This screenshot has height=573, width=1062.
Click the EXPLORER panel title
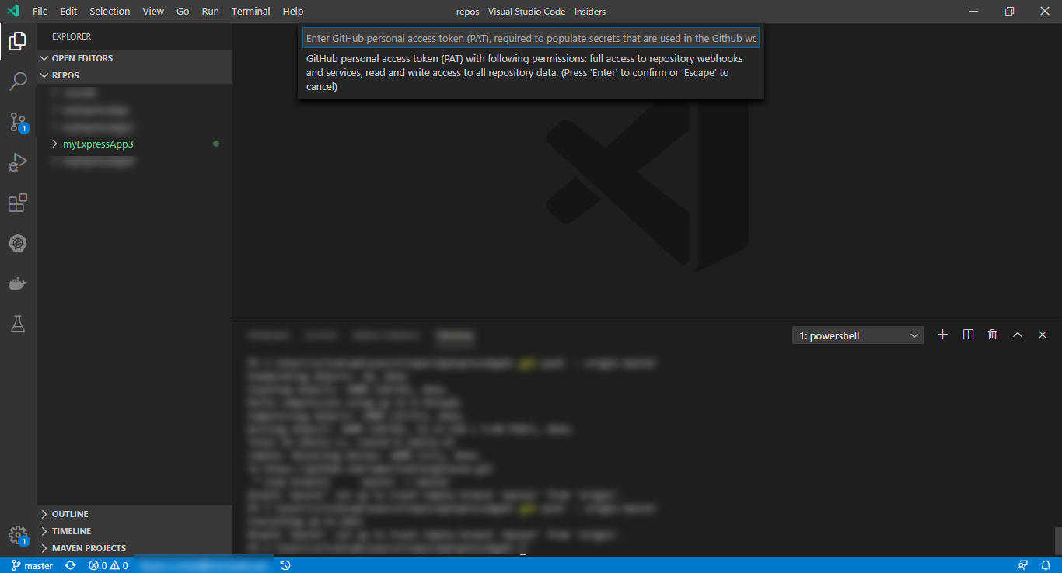72,36
